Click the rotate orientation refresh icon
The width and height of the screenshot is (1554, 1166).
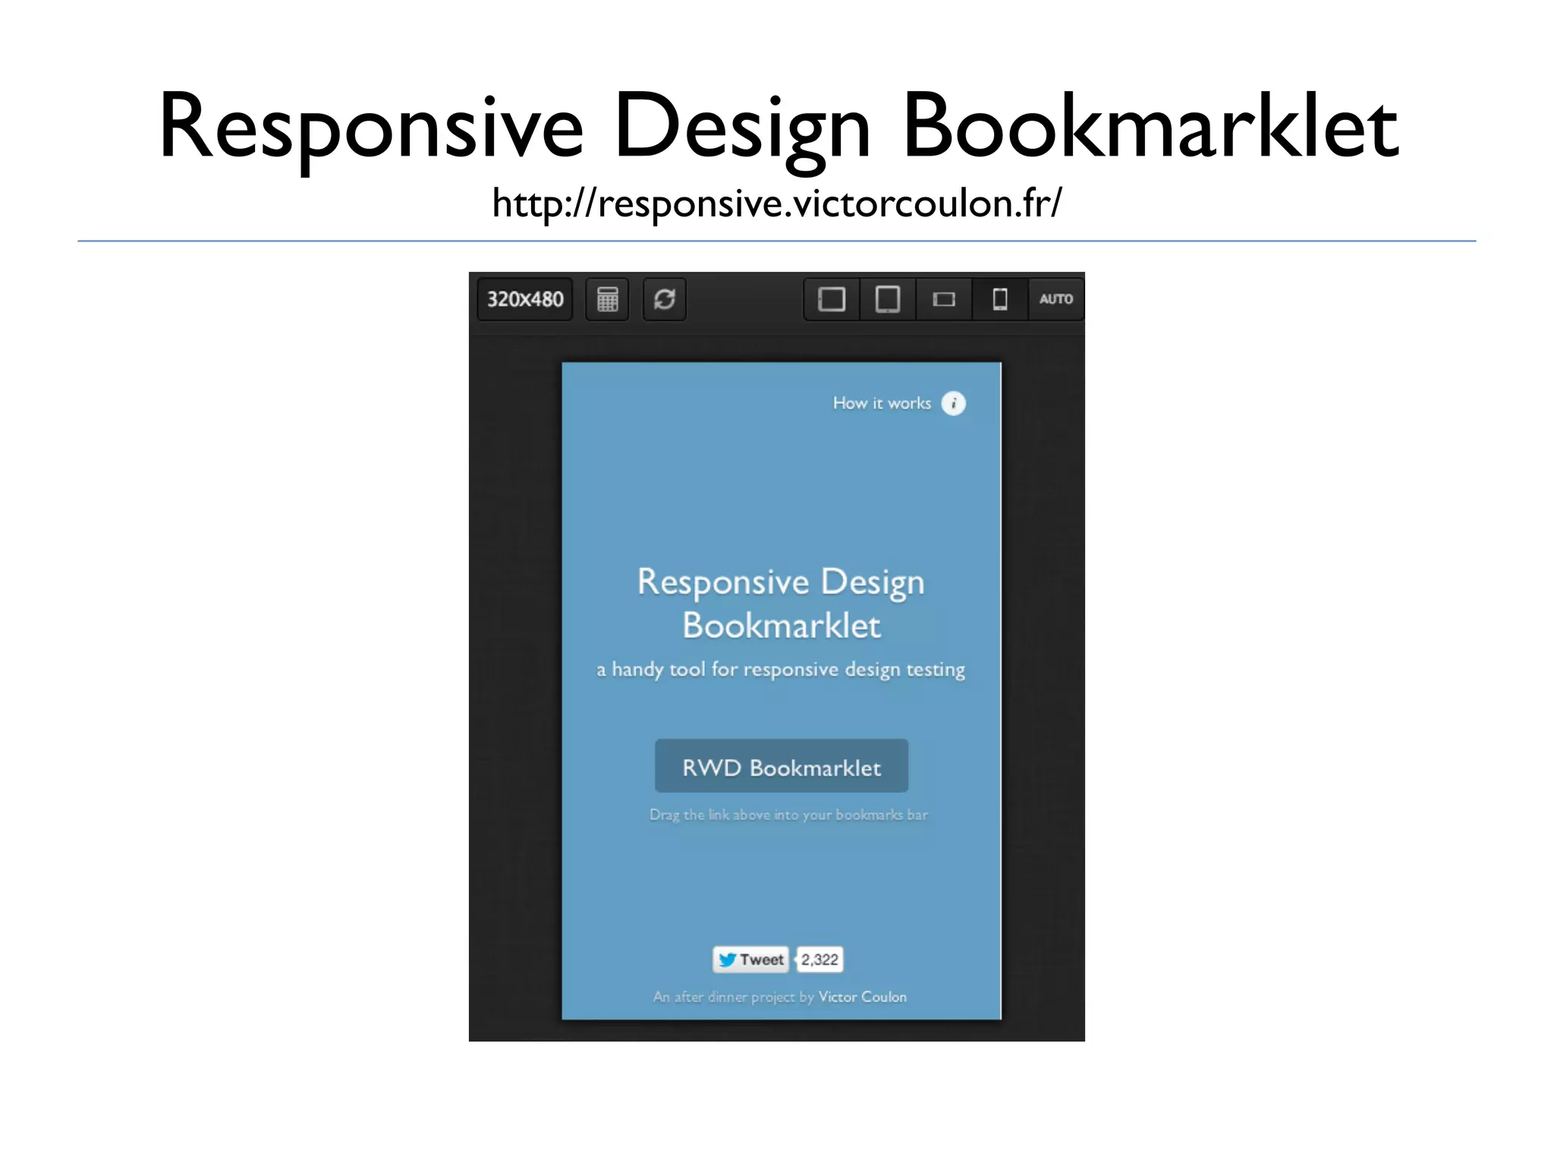click(x=665, y=299)
